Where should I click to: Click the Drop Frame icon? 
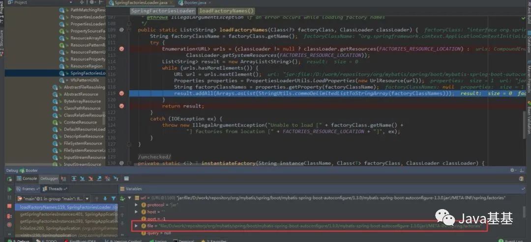tap(108, 179)
